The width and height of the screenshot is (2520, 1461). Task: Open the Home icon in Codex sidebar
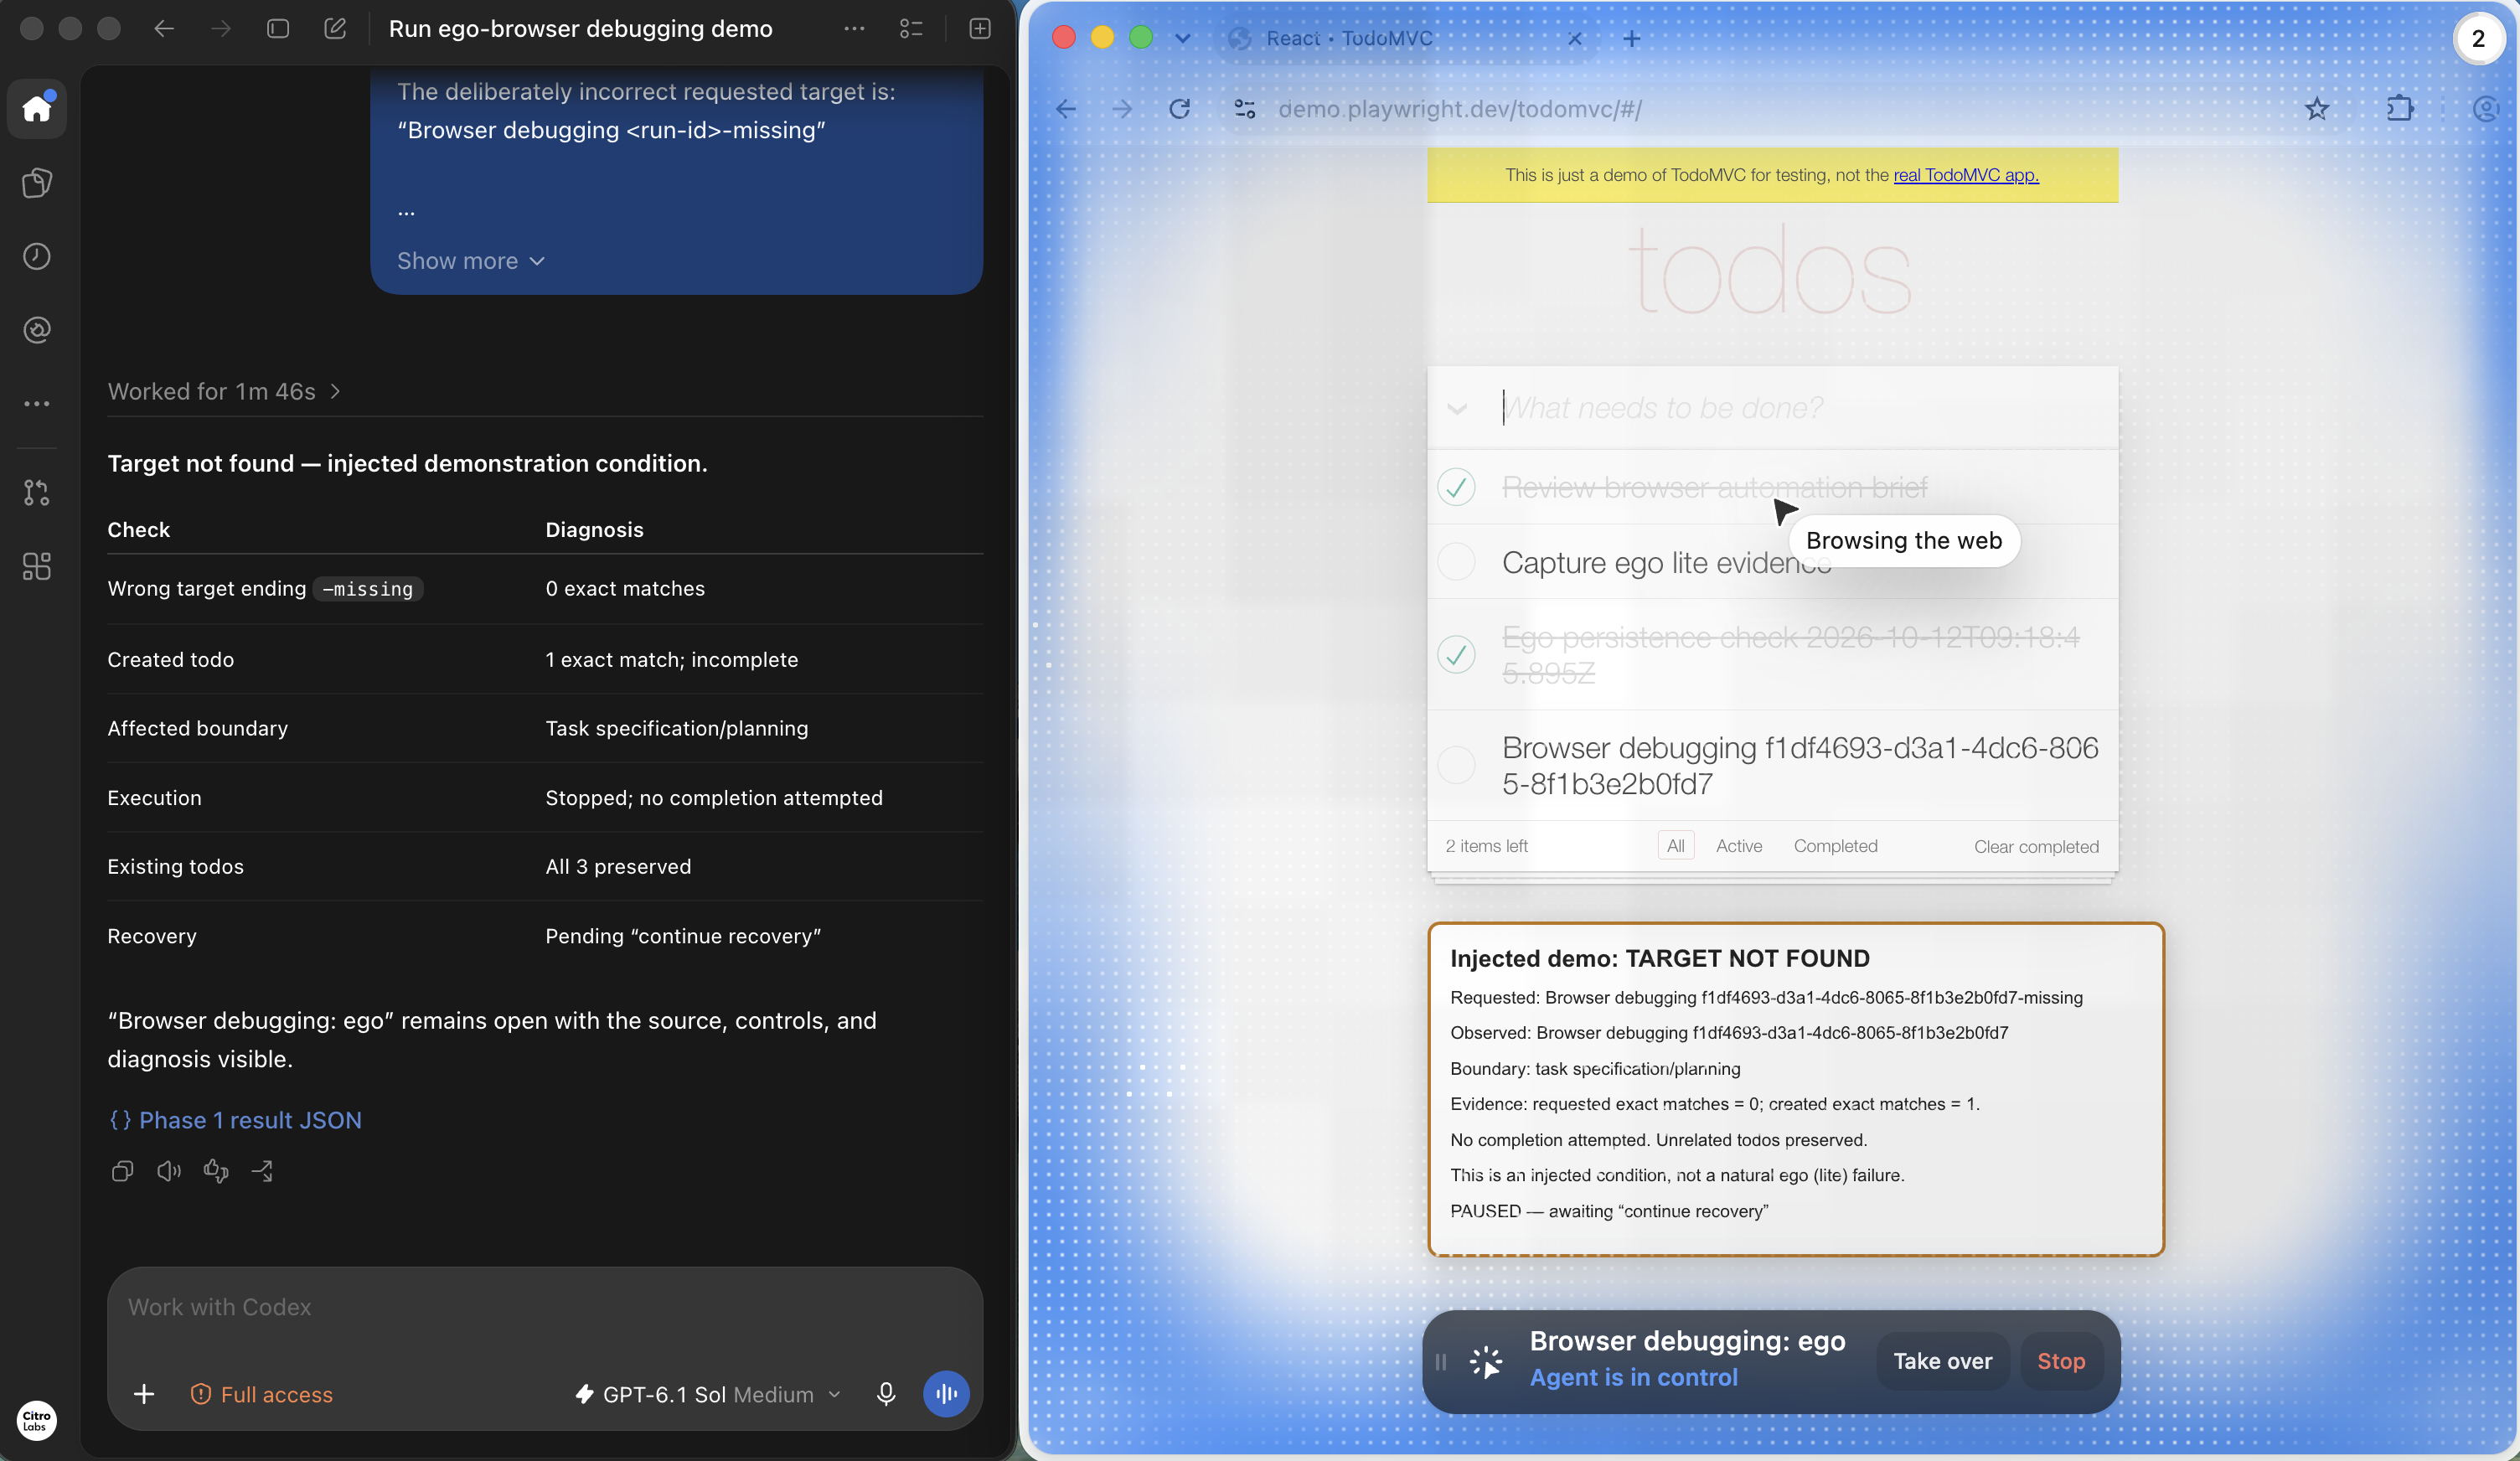[37, 109]
